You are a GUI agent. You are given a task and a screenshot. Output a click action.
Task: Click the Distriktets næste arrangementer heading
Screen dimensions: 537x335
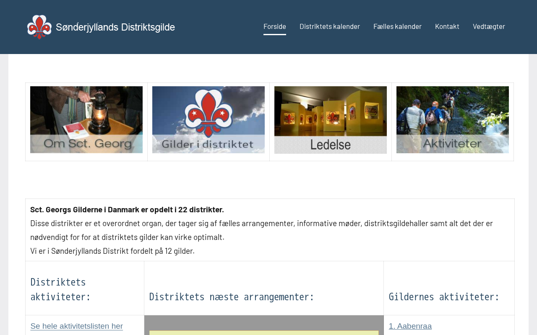coord(232,297)
